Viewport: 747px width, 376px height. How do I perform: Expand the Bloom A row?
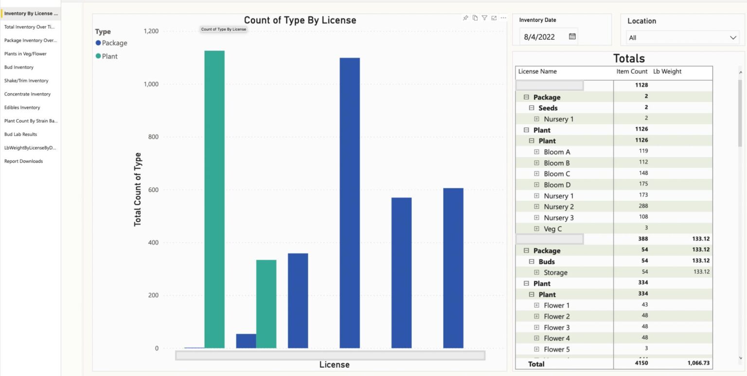(536, 152)
